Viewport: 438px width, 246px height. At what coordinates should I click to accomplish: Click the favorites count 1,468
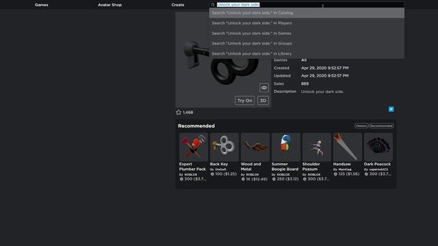click(x=188, y=112)
